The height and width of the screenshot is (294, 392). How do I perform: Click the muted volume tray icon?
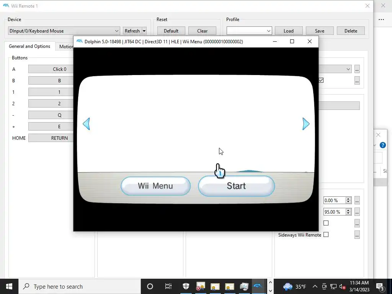tap(343, 286)
